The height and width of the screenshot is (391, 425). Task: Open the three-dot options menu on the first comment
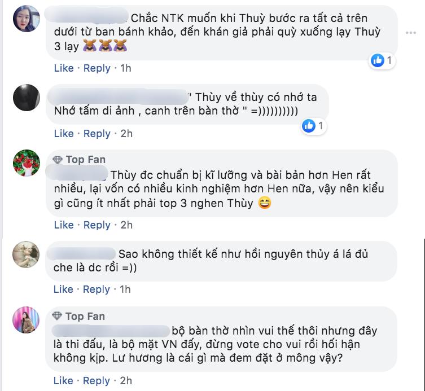pos(411,33)
